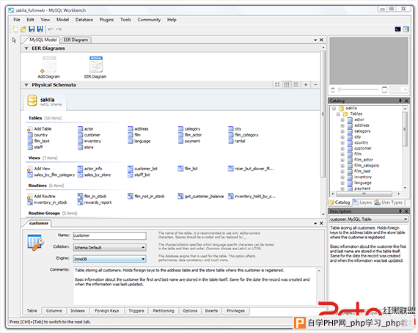This screenshot has height=333, width=418.
Task: Open the customer table icon
Action: [80, 135]
